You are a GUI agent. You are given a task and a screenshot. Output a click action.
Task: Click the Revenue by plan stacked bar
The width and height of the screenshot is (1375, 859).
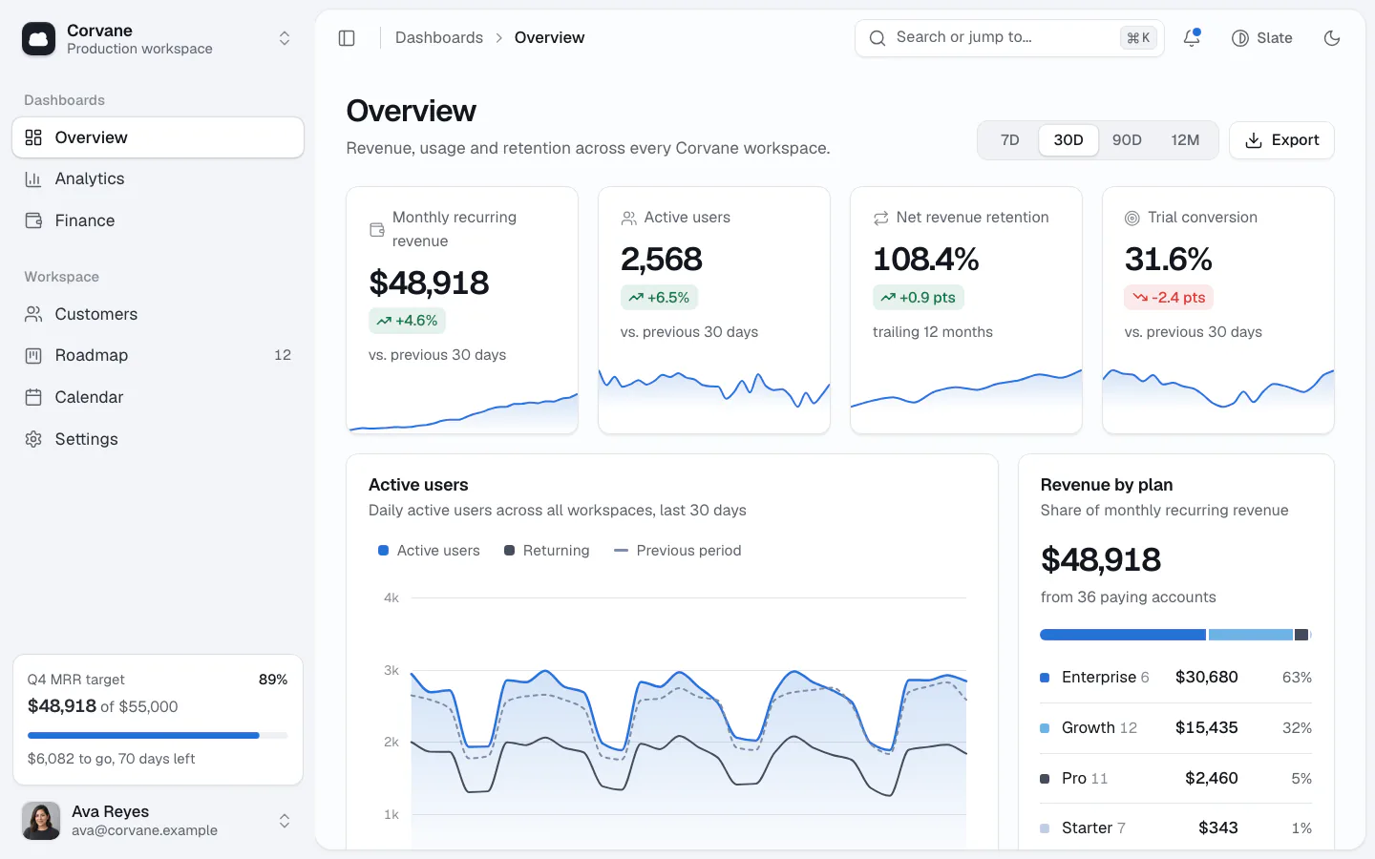coord(1176,635)
